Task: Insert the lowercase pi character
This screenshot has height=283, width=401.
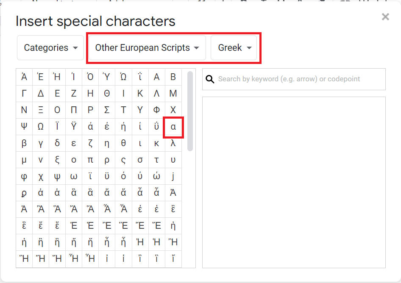Action: point(90,159)
